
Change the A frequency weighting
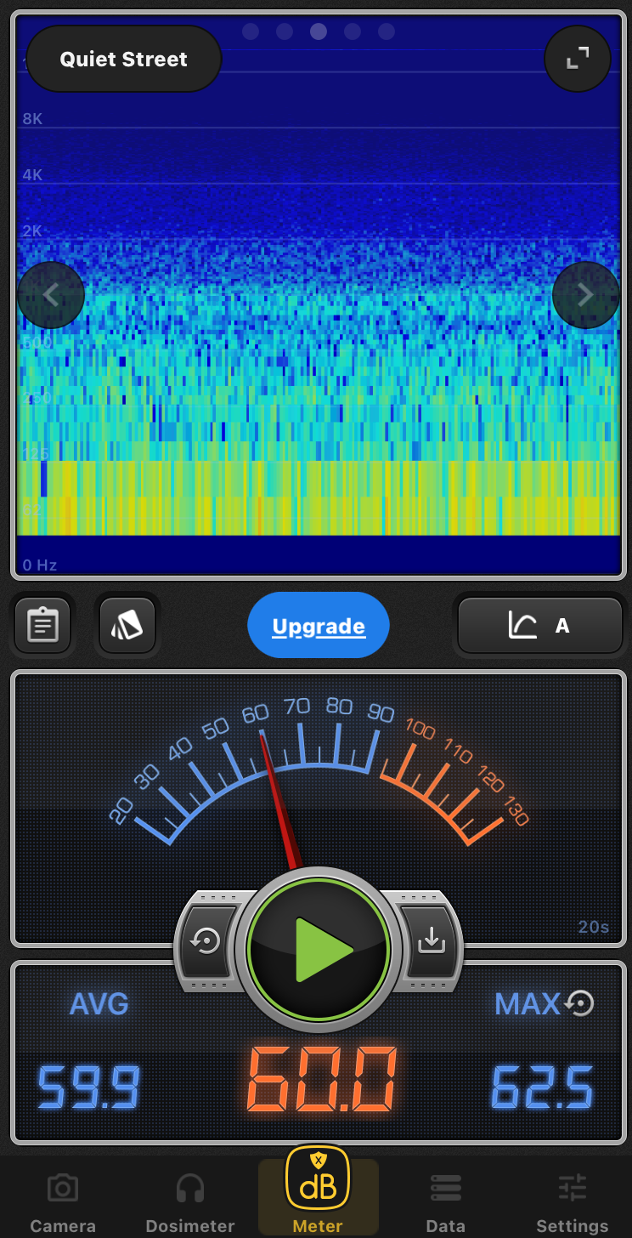pyautogui.click(x=540, y=626)
